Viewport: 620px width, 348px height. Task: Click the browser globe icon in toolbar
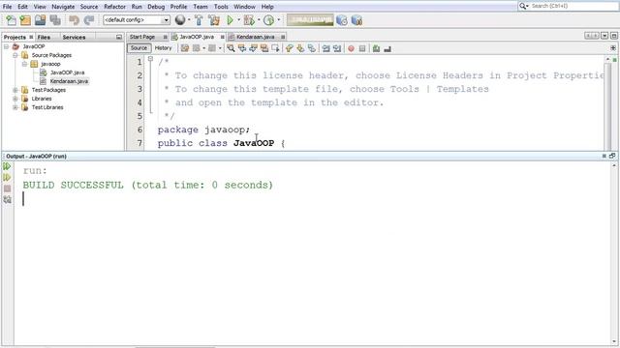180,19
